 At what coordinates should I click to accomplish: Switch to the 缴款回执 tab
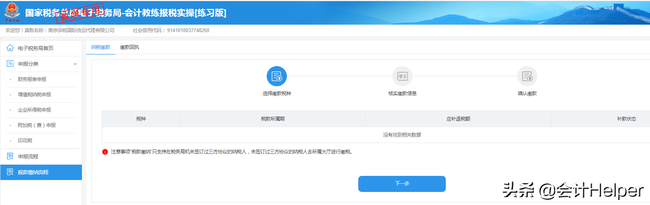point(129,47)
